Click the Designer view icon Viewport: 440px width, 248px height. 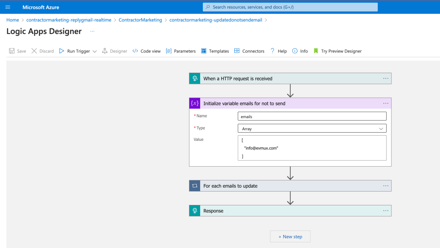(x=105, y=51)
